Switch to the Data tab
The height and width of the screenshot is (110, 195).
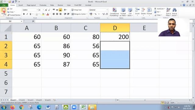point(52,5)
